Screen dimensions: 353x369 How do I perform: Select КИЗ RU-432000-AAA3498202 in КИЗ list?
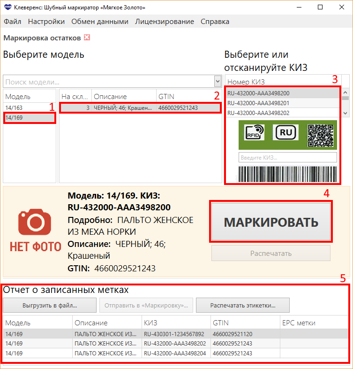click(283, 113)
